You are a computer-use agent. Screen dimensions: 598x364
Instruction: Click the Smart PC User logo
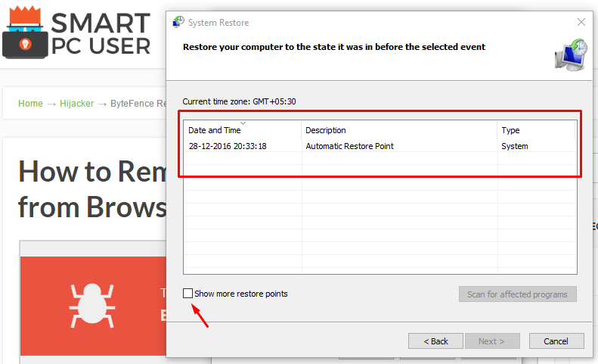(x=76, y=33)
